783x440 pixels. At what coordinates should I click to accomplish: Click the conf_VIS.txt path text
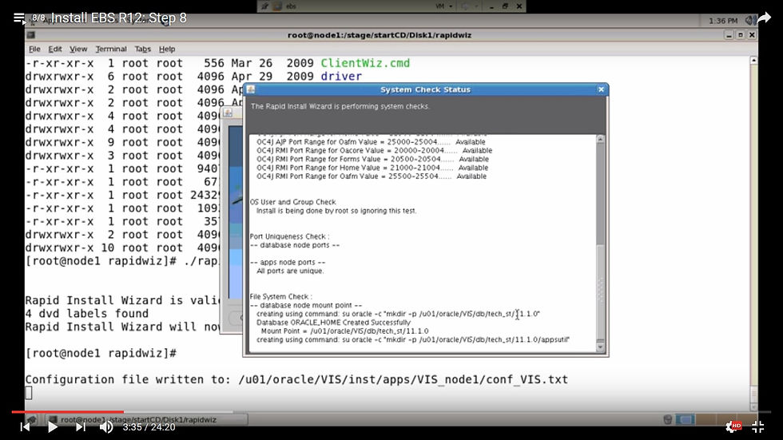(x=403, y=379)
